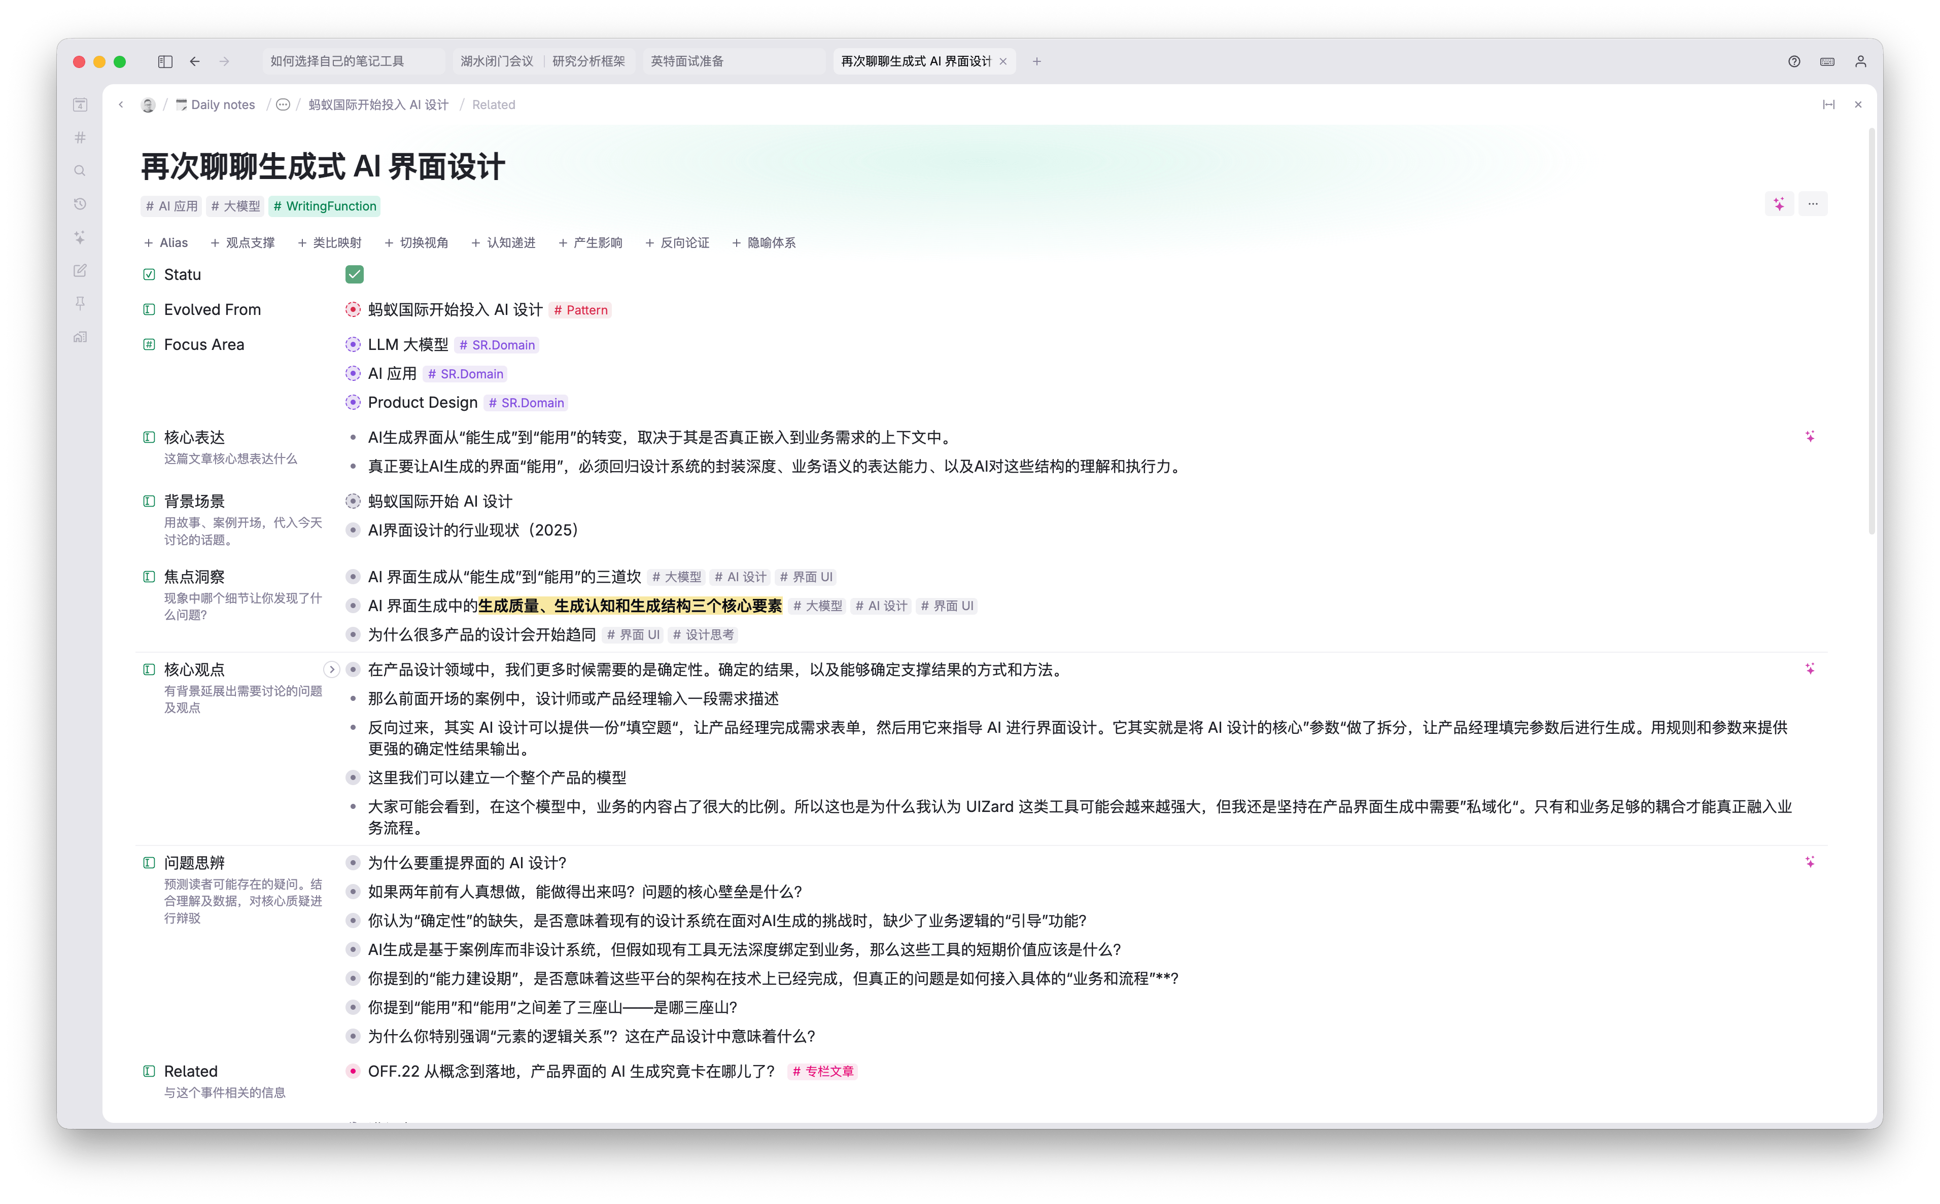Click the AI sparkle button near title
This screenshot has width=1940, height=1204.
point(1779,205)
